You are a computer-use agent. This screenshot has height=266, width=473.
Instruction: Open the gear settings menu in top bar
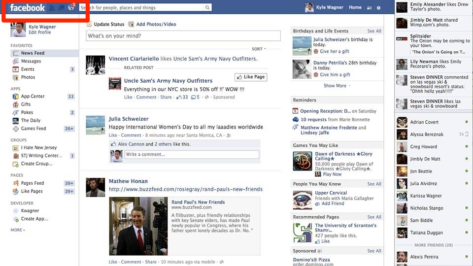[378, 8]
